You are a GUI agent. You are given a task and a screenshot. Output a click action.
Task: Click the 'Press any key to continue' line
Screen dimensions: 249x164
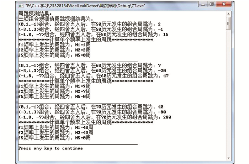pyautogui.click(x=51, y=148)
